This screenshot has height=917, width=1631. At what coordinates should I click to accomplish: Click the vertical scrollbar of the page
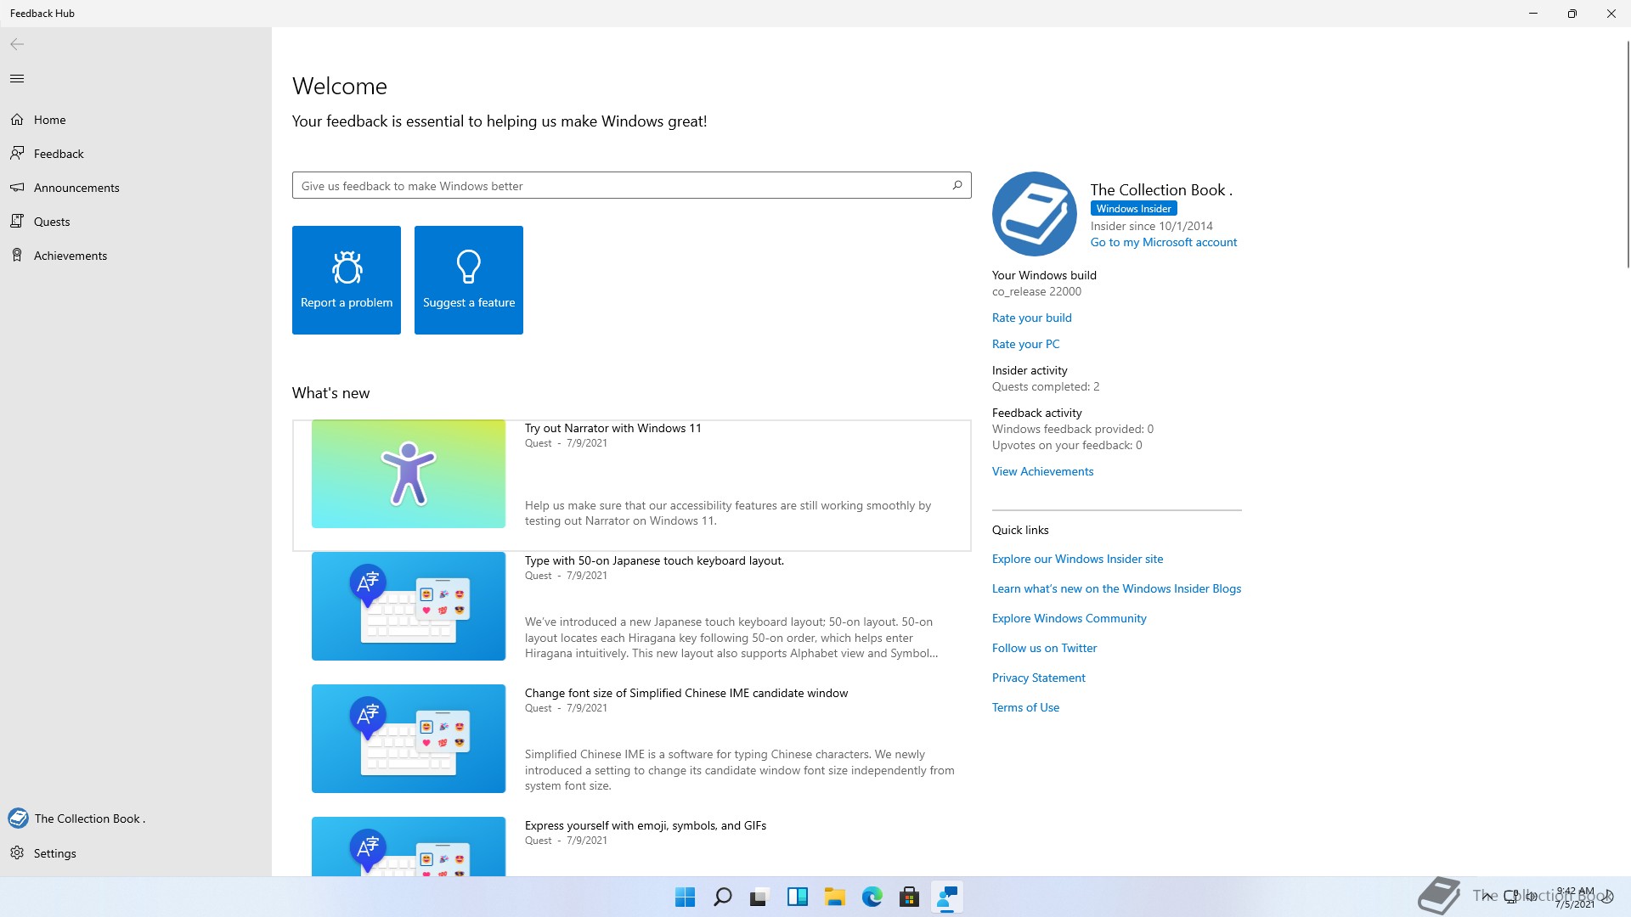coord(1628,153)
